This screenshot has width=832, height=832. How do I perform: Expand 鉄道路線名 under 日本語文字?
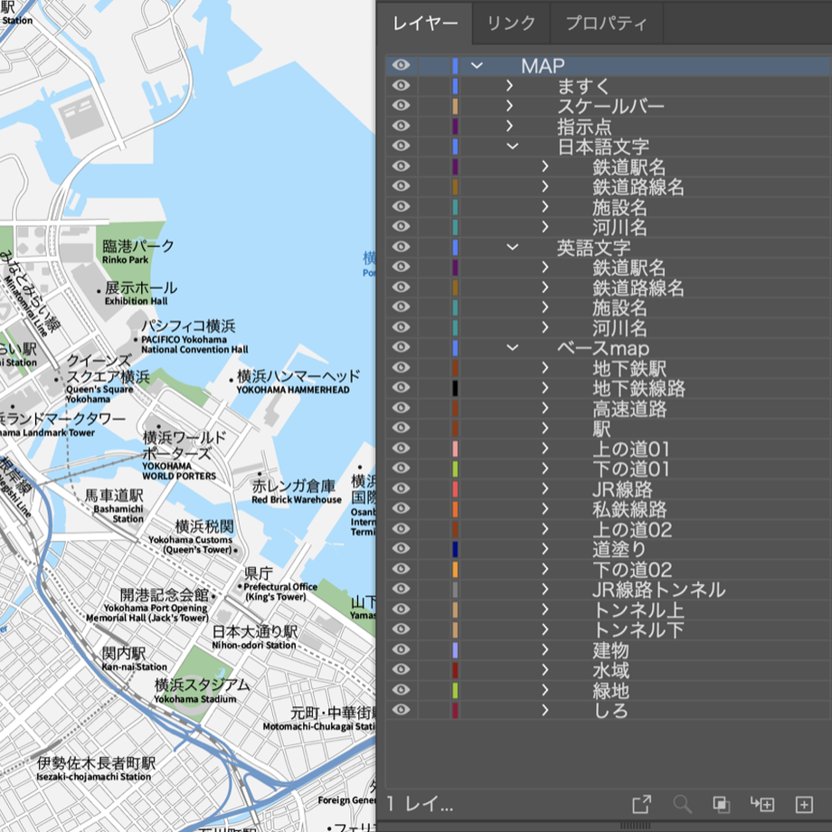point(545,186)
